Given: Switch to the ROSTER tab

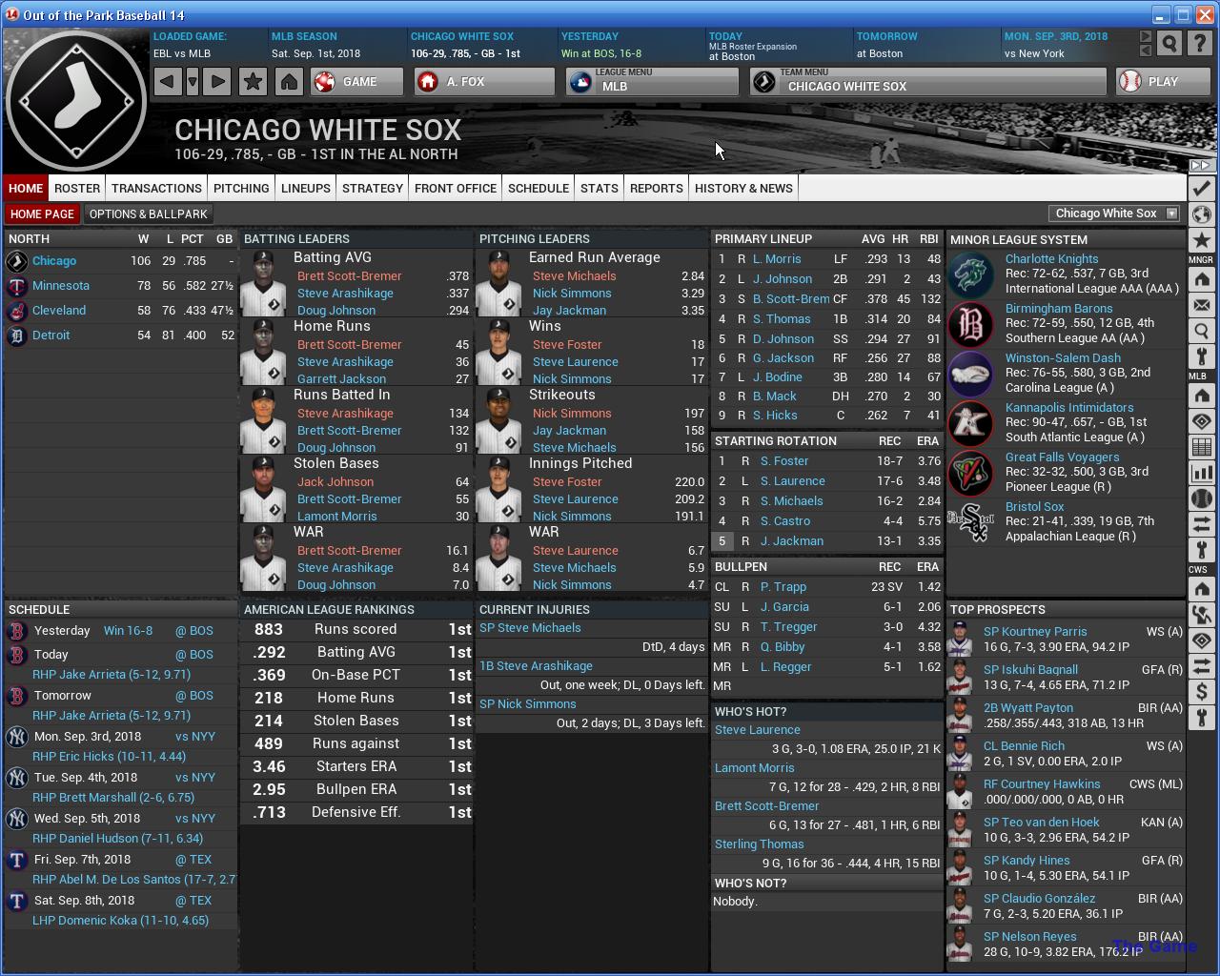Looking at the screenshot, I should coord(77,188).
